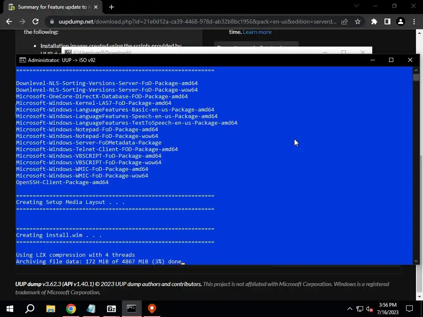Click 'Microsoft-Windows-Kernel-LA57-FoD-Package-amd64' line

click(x=94, y=103)
